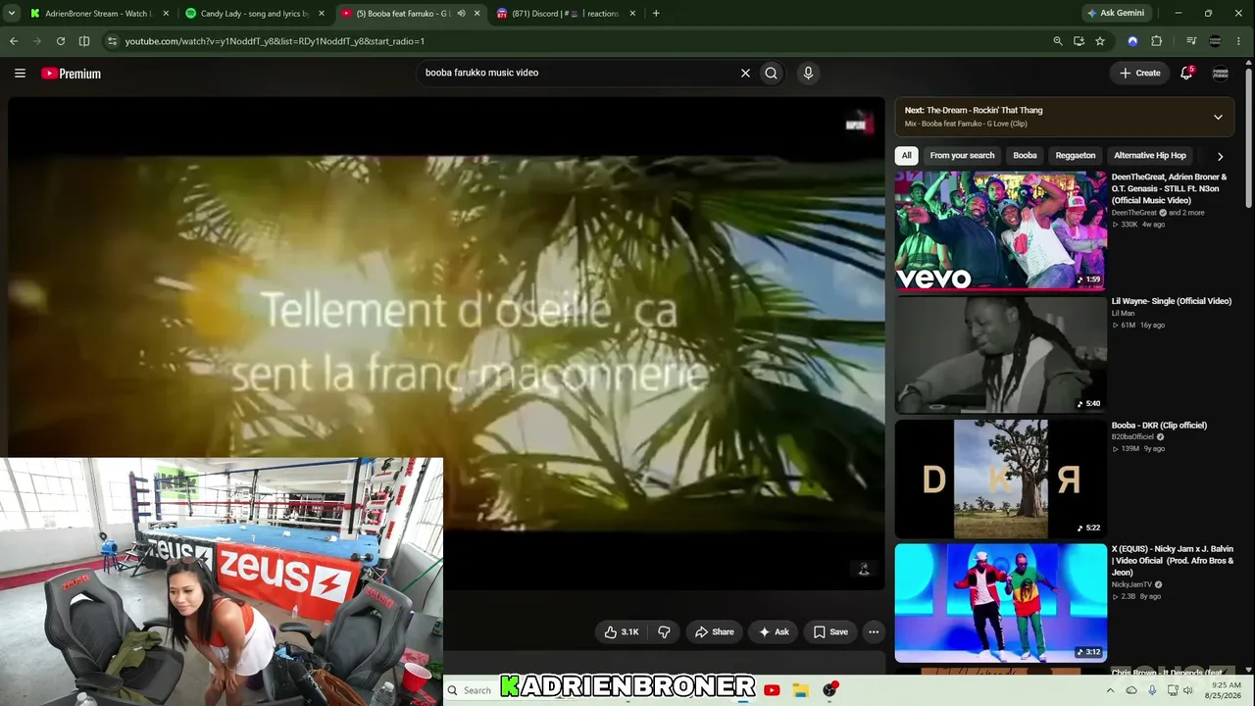The height and width of the screenshot is (706, 1255).
Task: Open Lil Wayne- Single (Official Video) title
Action: tap(1172, 301)
